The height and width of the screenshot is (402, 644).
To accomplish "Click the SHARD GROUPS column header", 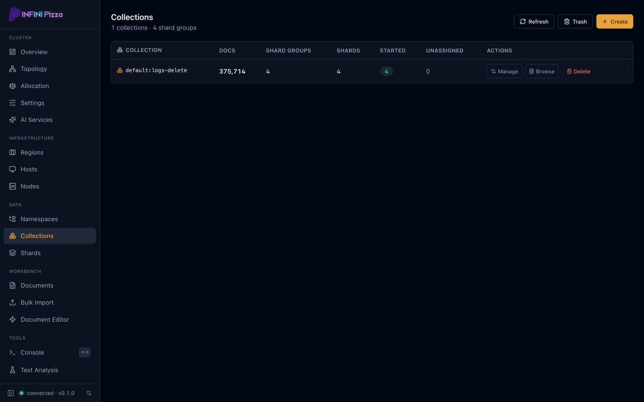I will (x=288, y=50).
